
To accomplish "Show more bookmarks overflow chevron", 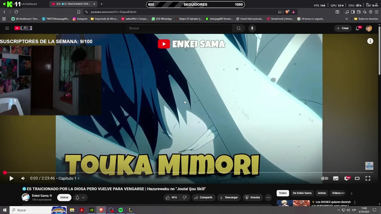I will 346,19.
